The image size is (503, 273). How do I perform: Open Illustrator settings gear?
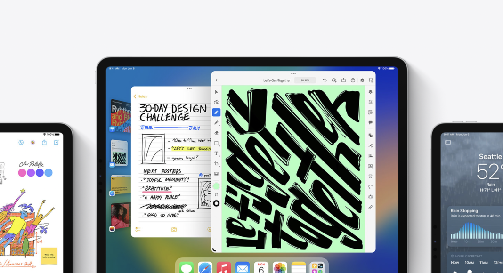(x=362, y=80)
